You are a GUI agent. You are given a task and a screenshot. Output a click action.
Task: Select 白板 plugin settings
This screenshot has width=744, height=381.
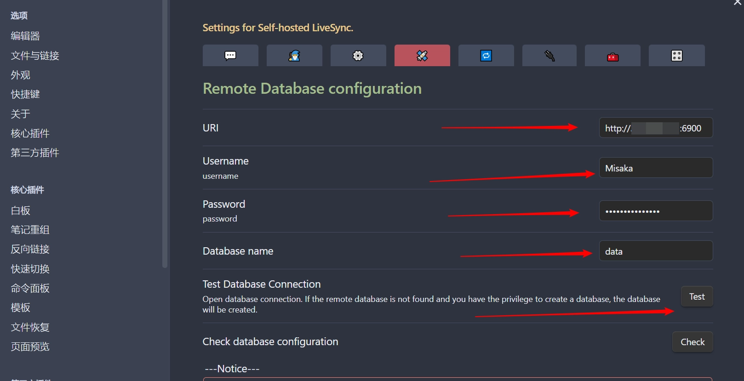tap(21, 210)
